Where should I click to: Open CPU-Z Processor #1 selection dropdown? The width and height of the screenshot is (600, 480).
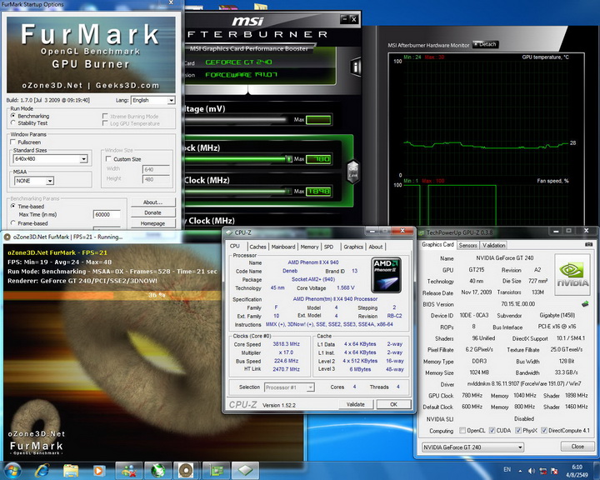289,387
